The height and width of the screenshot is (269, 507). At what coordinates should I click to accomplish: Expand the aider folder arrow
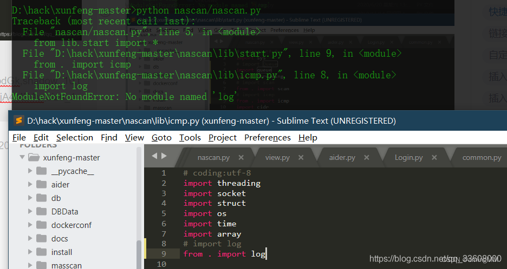click(x=30, y=184)
